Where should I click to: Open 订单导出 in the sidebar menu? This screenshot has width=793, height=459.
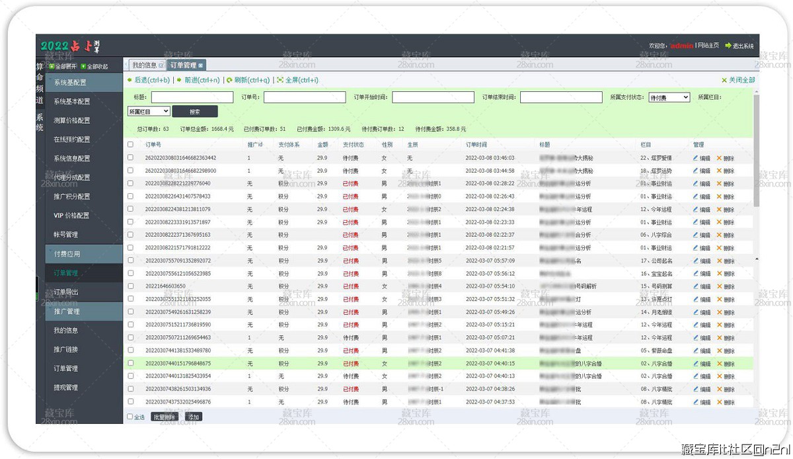66,292
